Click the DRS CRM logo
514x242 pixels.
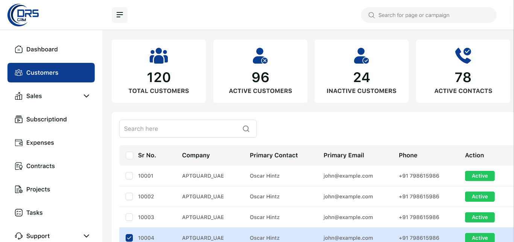(x=23, y=15)
